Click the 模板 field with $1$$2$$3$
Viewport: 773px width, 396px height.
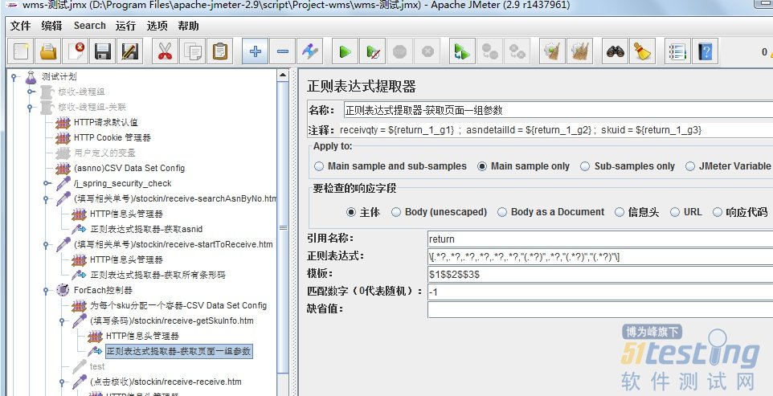coord(600,275)
